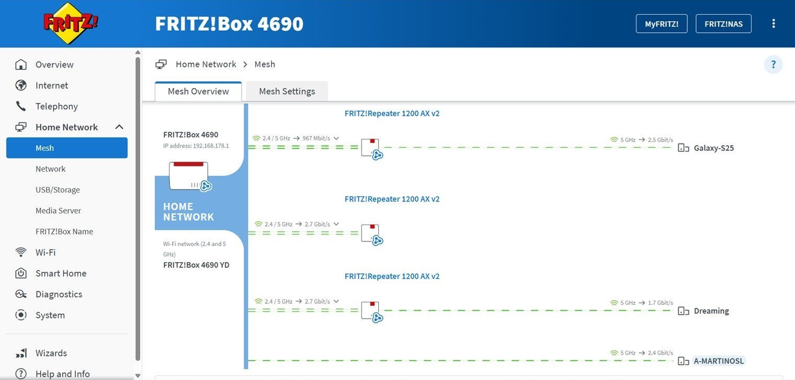Click the MyFRITZ! button
The image size is (795, 380).
[662, 24]
